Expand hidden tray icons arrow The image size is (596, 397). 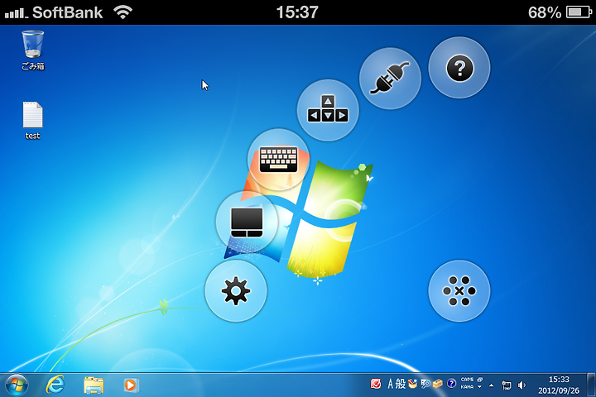(492, 385)
